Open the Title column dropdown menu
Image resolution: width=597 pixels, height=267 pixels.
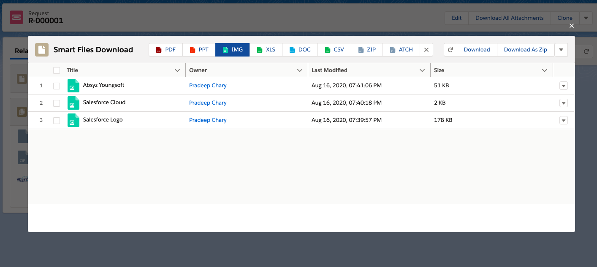(x=177, y=70)
